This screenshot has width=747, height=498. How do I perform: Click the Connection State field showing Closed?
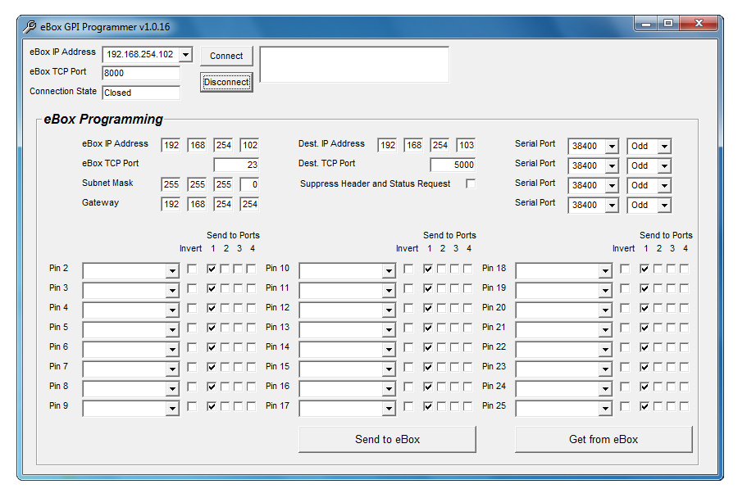[141, 93]
